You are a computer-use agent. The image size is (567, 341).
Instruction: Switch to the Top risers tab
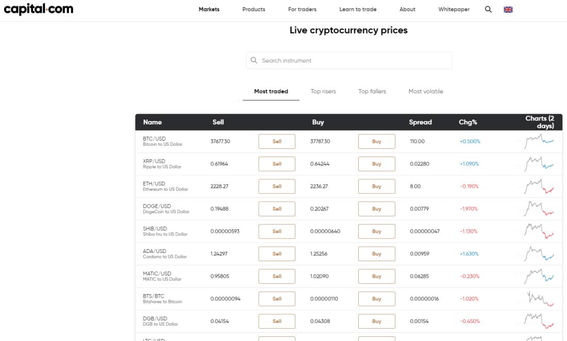point(323,91)
